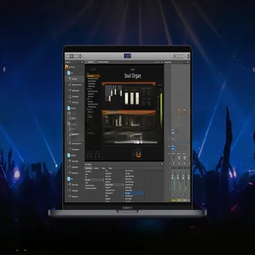Click the icon at the right of Patch Settings header
255x255 pixels.
[162, 164]
